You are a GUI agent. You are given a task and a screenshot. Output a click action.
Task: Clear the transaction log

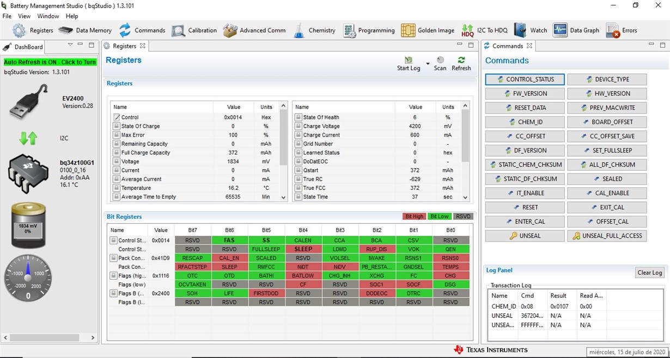(x=650, y=273)
